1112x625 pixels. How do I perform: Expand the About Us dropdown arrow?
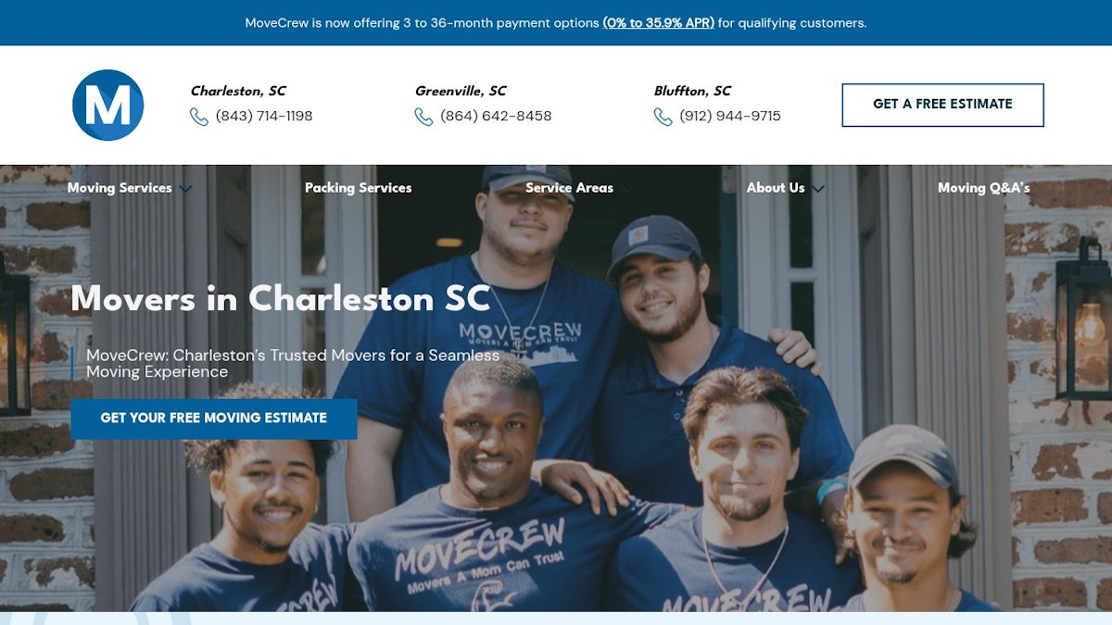tap(818, 189)
